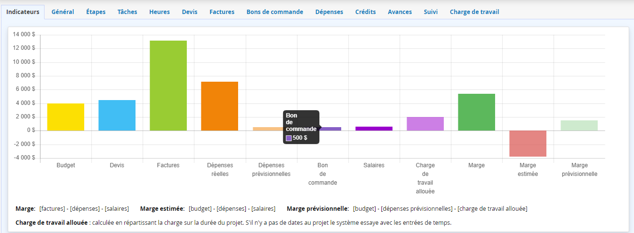
Task: Click the 14 000 $ axis label
Action: click(24, 34)
